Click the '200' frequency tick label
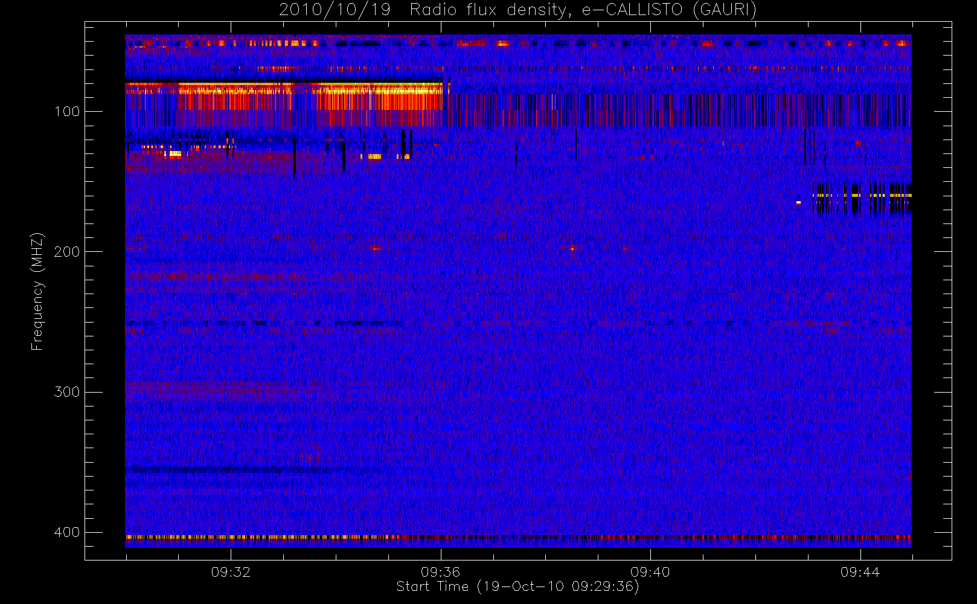 coord(67,251)
